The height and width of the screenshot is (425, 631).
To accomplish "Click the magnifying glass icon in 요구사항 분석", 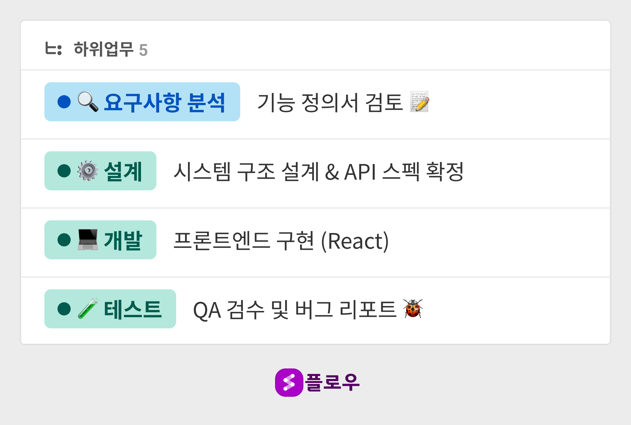I will (x=88, y=102).
